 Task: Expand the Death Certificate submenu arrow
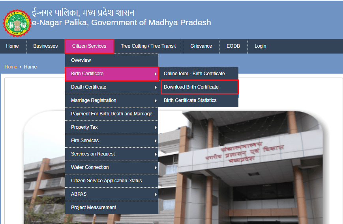point(156,87)
